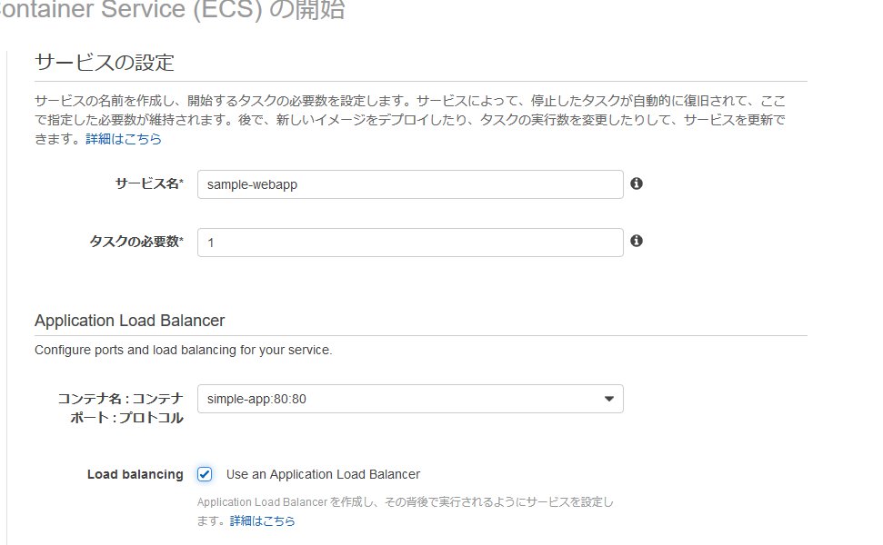Click the Application Load Balancer section heading

(129, 321)
